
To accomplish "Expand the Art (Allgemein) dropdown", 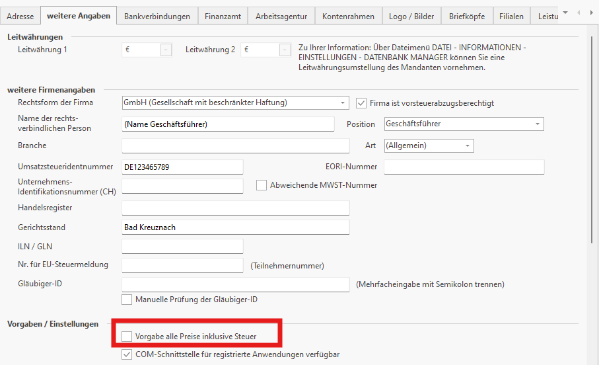I will point(467,145).
